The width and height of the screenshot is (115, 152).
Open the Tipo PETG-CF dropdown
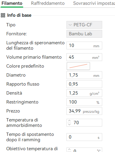pyautogui.click(x=84, y=25)
